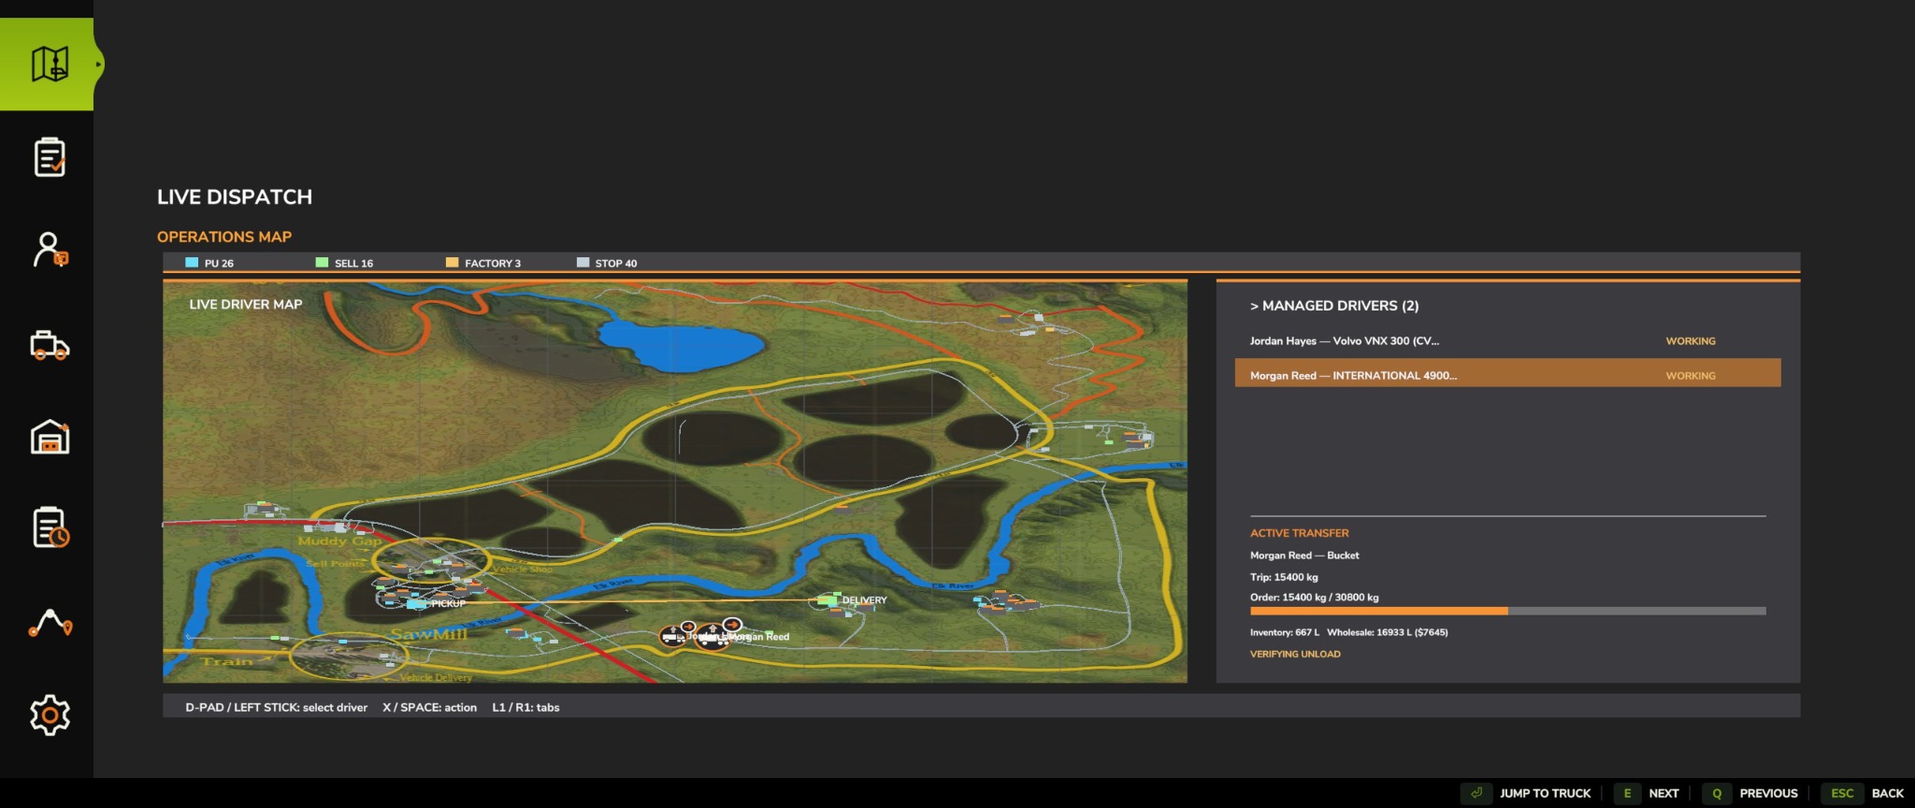The image size is (1915, 808).
Task: Toggle the PU 26 legend filter
Action: pos(209,263)
